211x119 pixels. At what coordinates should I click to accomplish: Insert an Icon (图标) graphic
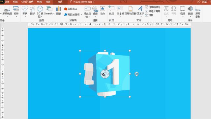click(33, 11)
